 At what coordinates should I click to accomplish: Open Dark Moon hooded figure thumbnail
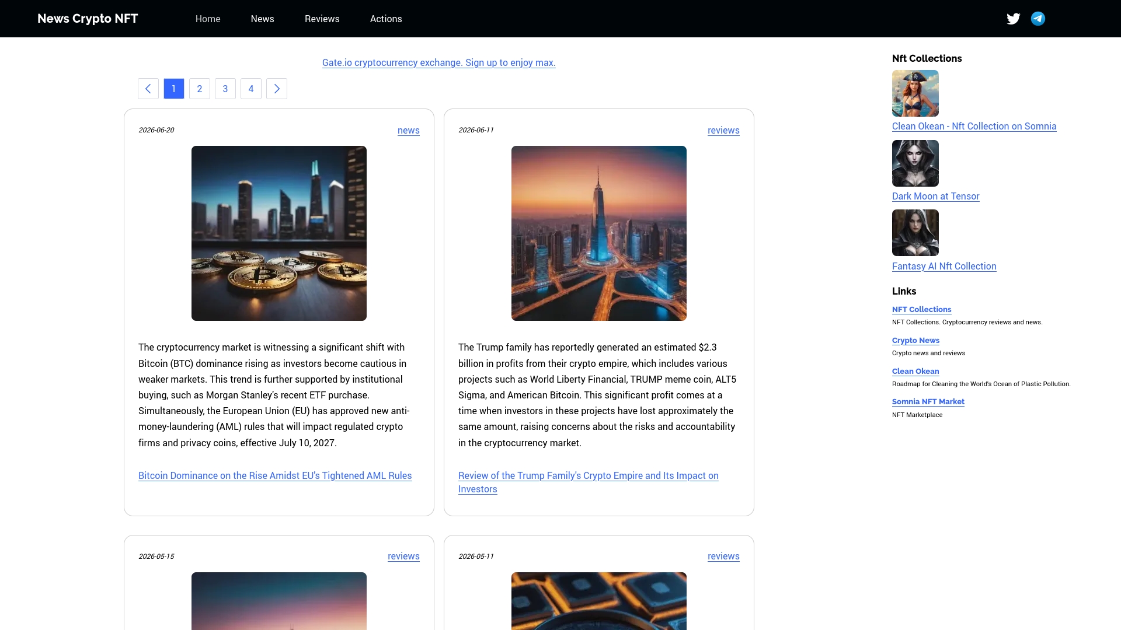point(915,163)
